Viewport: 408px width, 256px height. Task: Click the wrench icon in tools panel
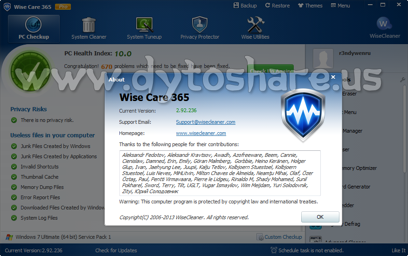[x=402, y=80]
